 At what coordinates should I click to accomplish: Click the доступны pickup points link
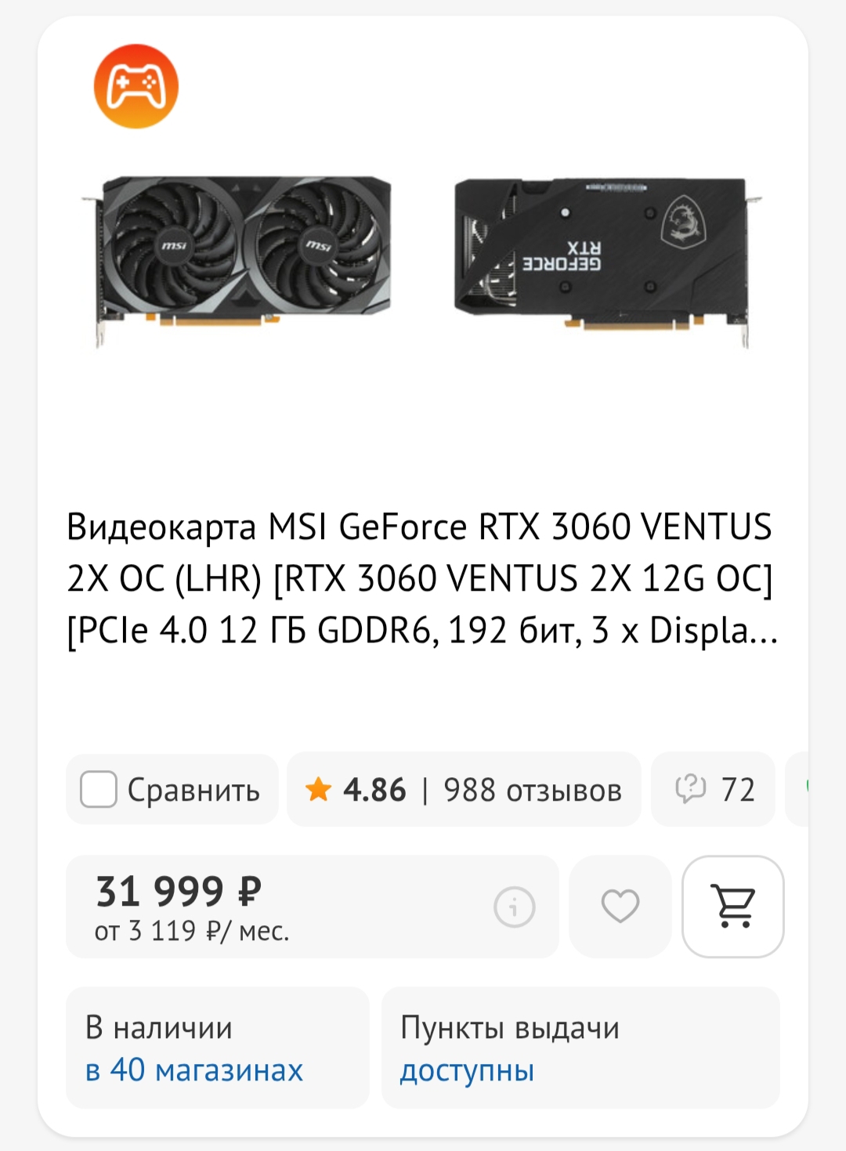(467, 1071)
